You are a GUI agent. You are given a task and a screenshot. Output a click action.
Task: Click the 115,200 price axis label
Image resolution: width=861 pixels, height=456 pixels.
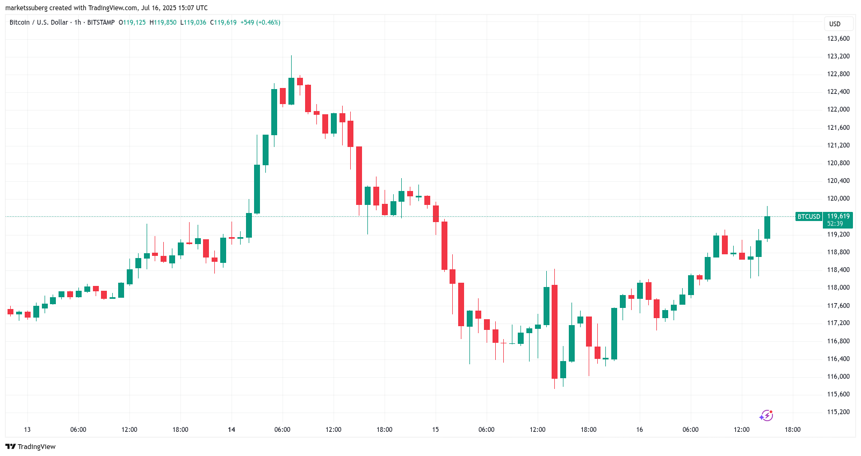pos(838,412)
